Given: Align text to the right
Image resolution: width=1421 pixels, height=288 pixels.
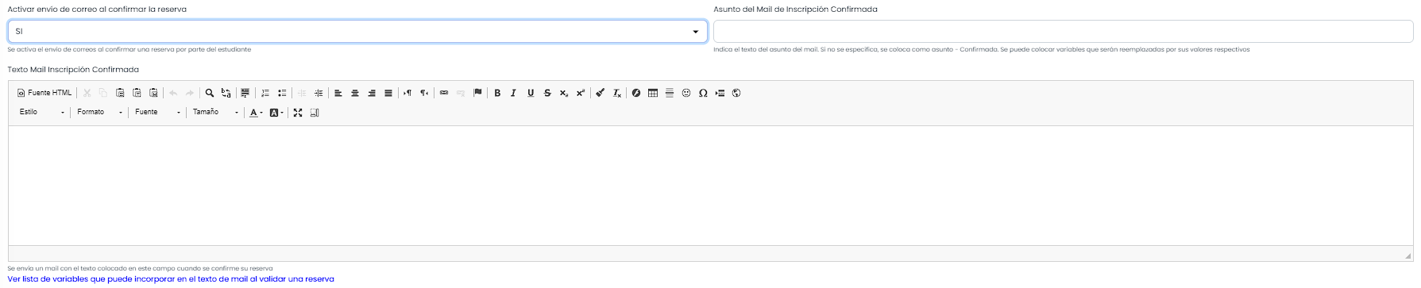Looking at the screenshot, I should [x=372, y=93].
